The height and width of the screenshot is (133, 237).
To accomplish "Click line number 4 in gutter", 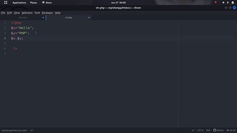I will point(5,38).
